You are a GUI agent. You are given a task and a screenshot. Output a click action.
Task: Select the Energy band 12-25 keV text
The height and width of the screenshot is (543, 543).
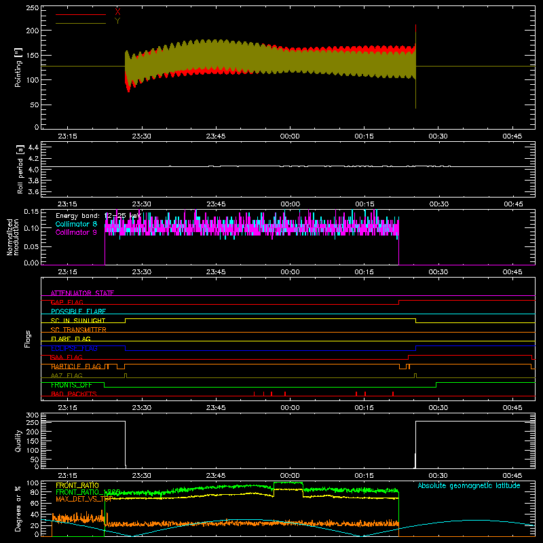(x=98, y=216)
